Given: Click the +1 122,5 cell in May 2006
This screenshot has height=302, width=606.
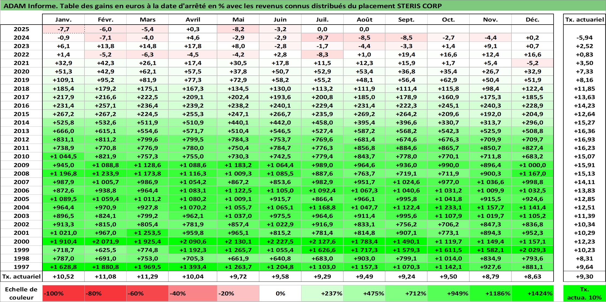Looking at the screenshot, I should pos(238,191).
